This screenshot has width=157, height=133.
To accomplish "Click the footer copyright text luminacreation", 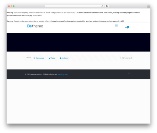I will 41,74.
